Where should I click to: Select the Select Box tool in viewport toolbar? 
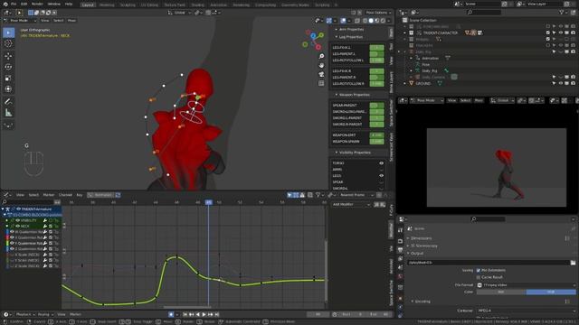[8, 32]
